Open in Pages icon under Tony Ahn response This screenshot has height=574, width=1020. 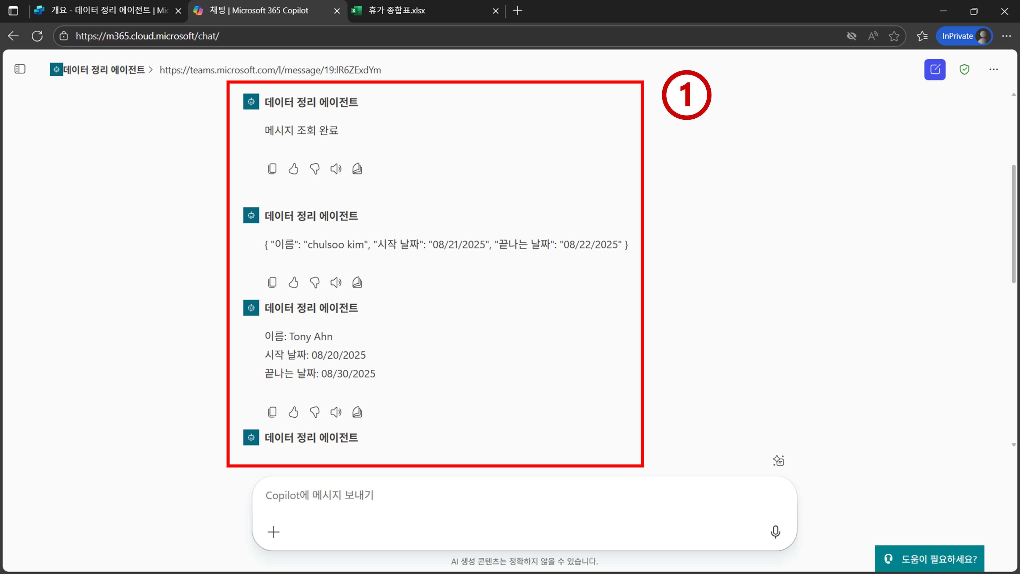click(357, 412)
